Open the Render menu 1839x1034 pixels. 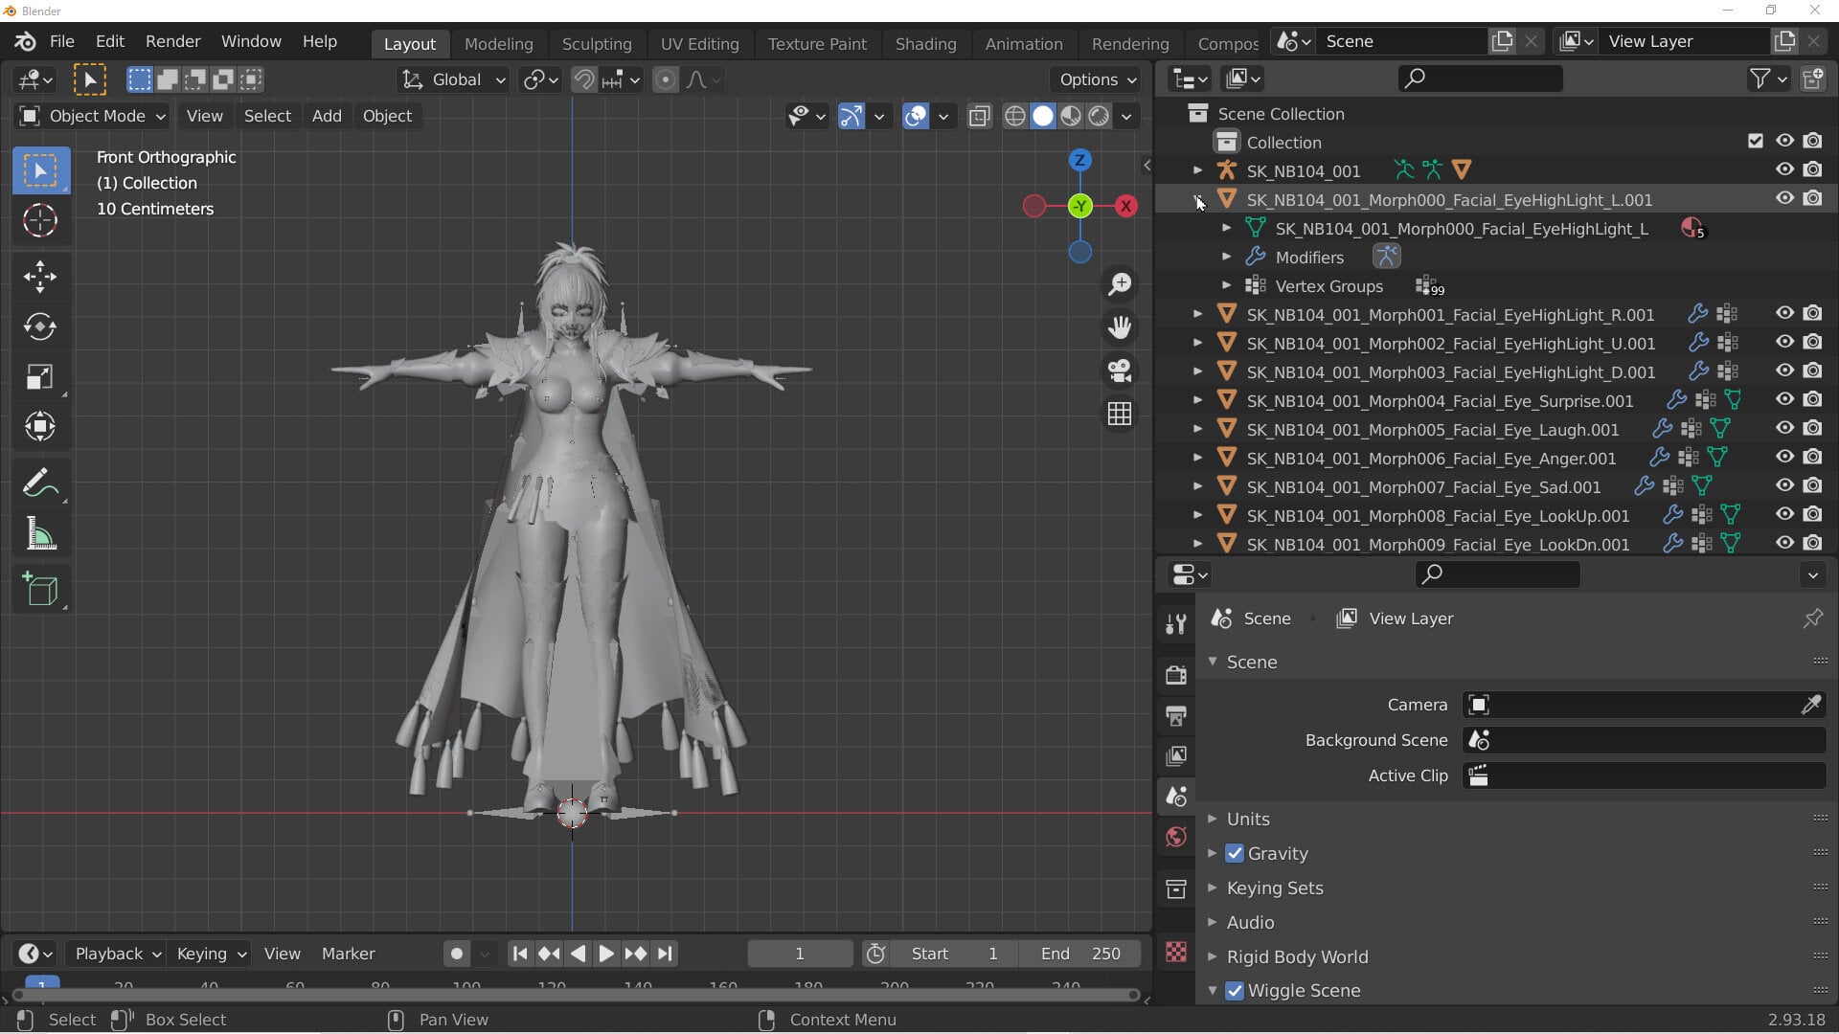click(x=172, y=41)
